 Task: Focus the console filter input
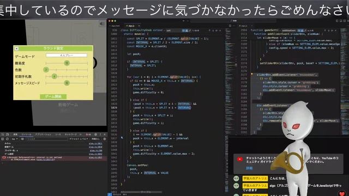[46, 139]
